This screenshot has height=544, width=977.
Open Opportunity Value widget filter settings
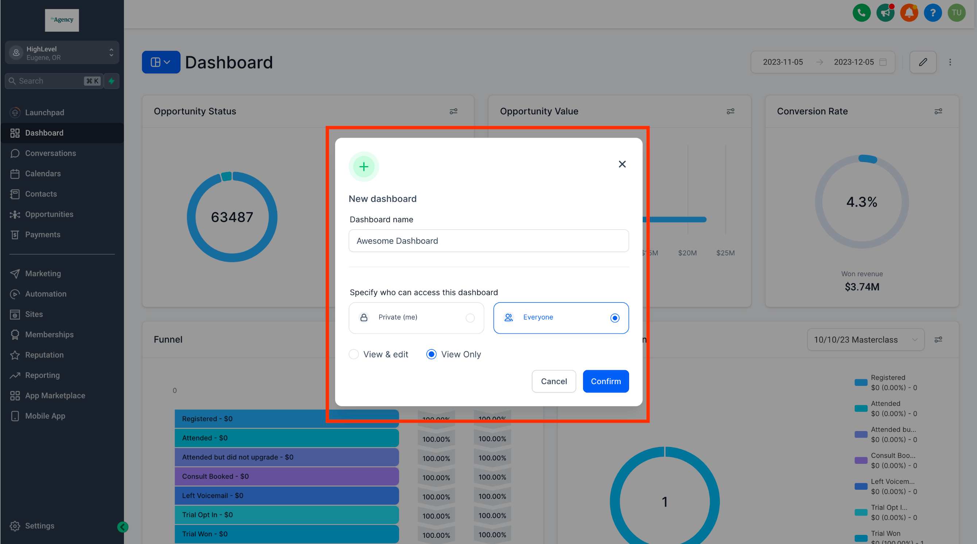[x=730, y=111]
